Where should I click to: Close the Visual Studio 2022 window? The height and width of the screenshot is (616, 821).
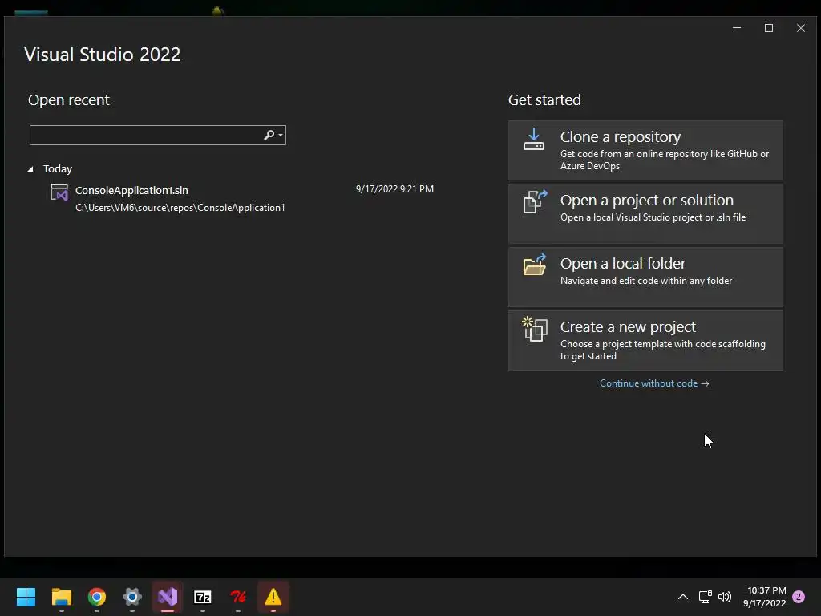coord(801,28)
